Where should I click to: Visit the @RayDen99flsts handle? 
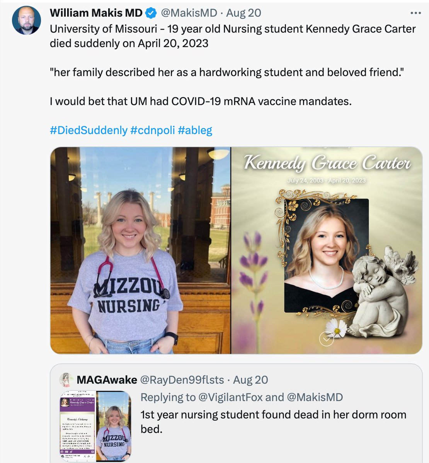click(182, 380)
